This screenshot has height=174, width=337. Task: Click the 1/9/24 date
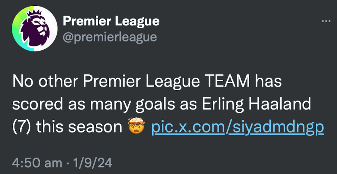(92, 163)
